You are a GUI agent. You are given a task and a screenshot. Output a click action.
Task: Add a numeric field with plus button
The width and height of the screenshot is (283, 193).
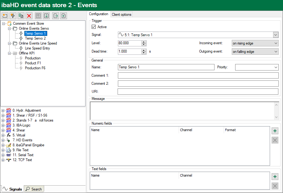(x=275, y=131)
